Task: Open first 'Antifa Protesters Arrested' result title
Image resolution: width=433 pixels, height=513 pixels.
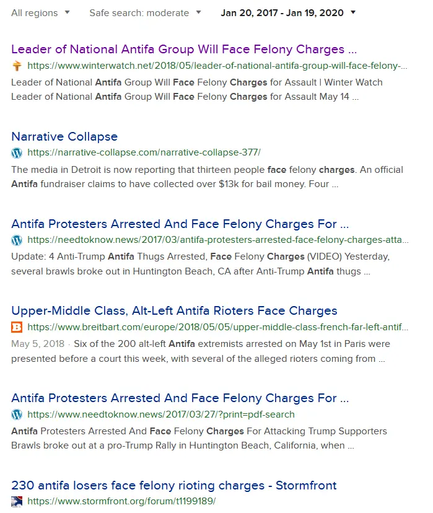Action: 180,224
